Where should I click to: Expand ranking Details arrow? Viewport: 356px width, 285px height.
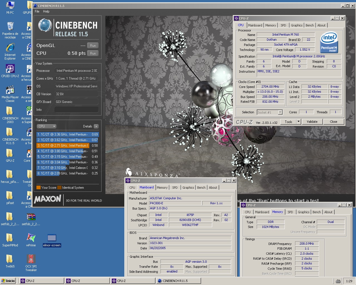[x=96, y=126]
